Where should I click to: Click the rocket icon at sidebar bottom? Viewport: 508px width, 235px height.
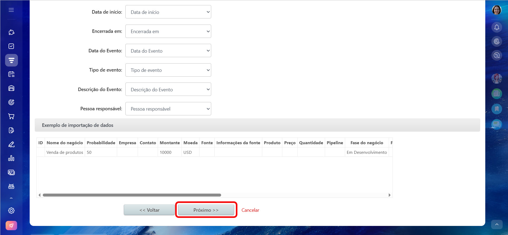pyautogui.click(x=11, y=225)
